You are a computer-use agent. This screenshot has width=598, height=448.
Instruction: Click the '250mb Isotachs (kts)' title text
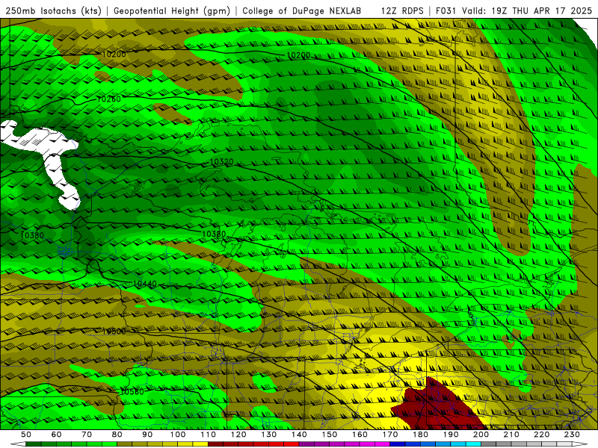[x=54, y=10]
